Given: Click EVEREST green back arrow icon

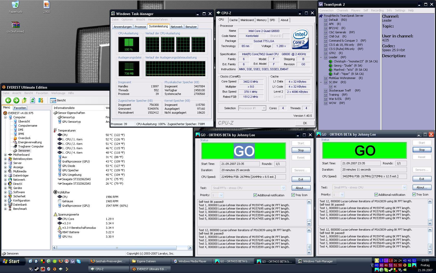Looking at the screenshot, I should tap(8, 100).
